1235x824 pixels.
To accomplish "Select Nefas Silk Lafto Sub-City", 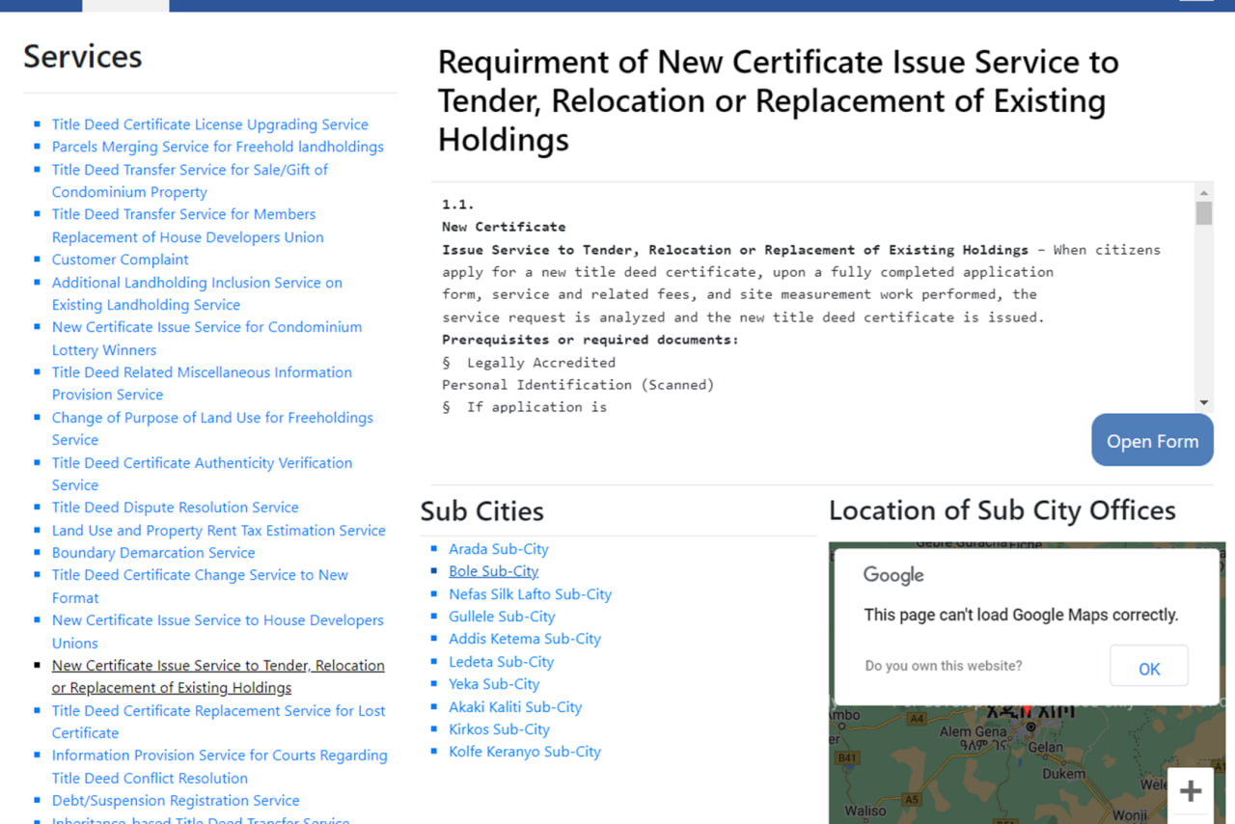I will pyautogui.click(x=530, y=594).
